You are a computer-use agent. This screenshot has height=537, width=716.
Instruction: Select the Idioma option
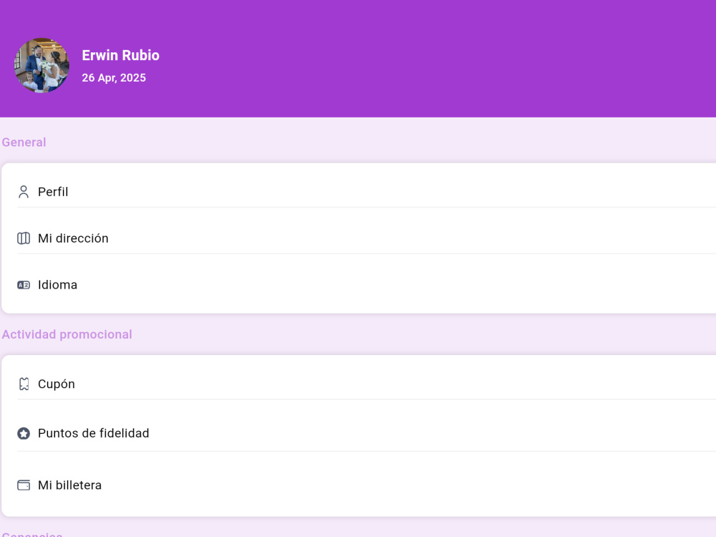click(366, 285)
